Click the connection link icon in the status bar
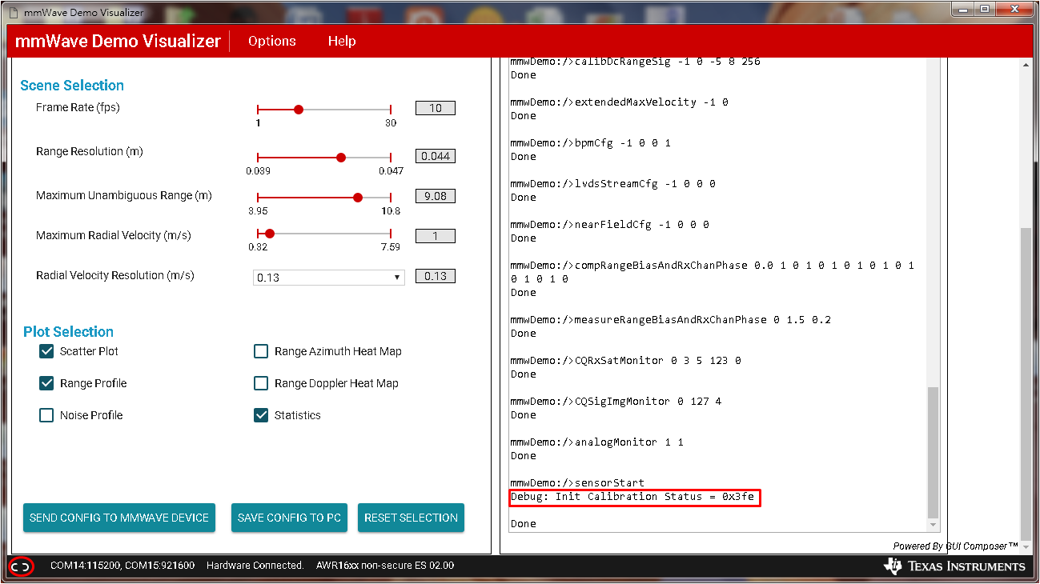This screenshot has width=1040, height=584. (21, 566)
